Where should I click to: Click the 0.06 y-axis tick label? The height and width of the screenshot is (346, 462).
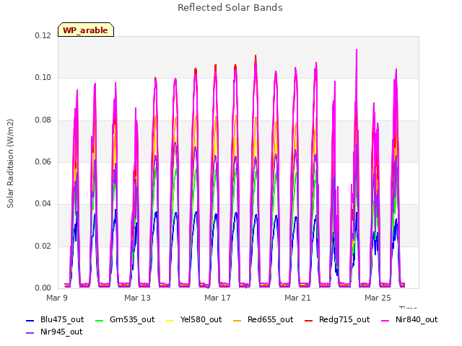(x=43, y=161)
